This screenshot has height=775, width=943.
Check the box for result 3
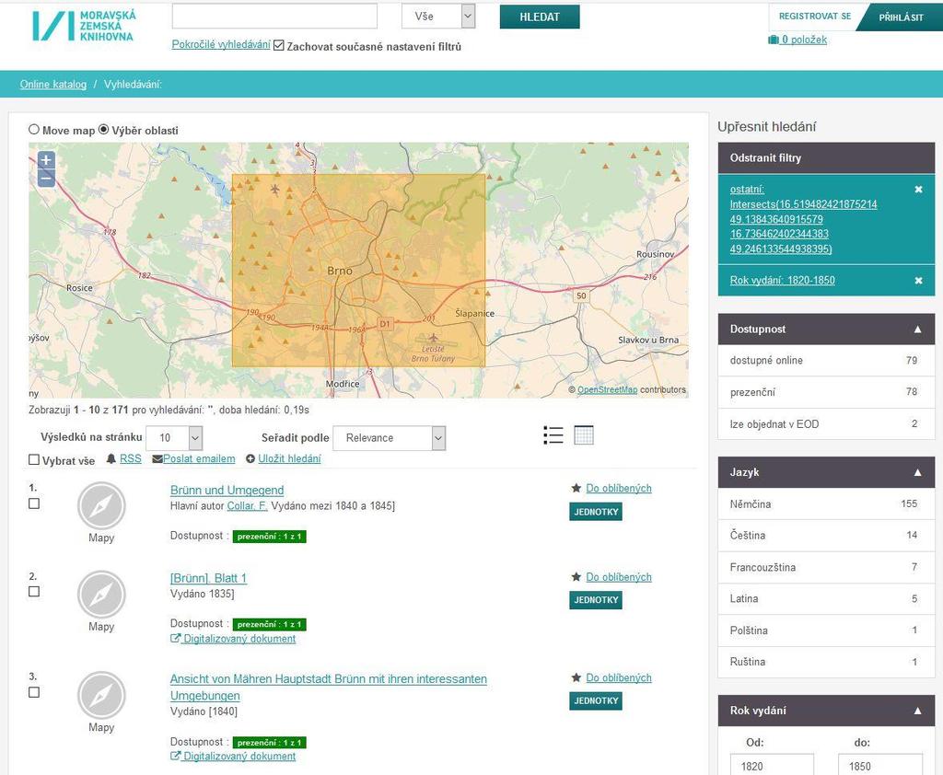(34, 692)
